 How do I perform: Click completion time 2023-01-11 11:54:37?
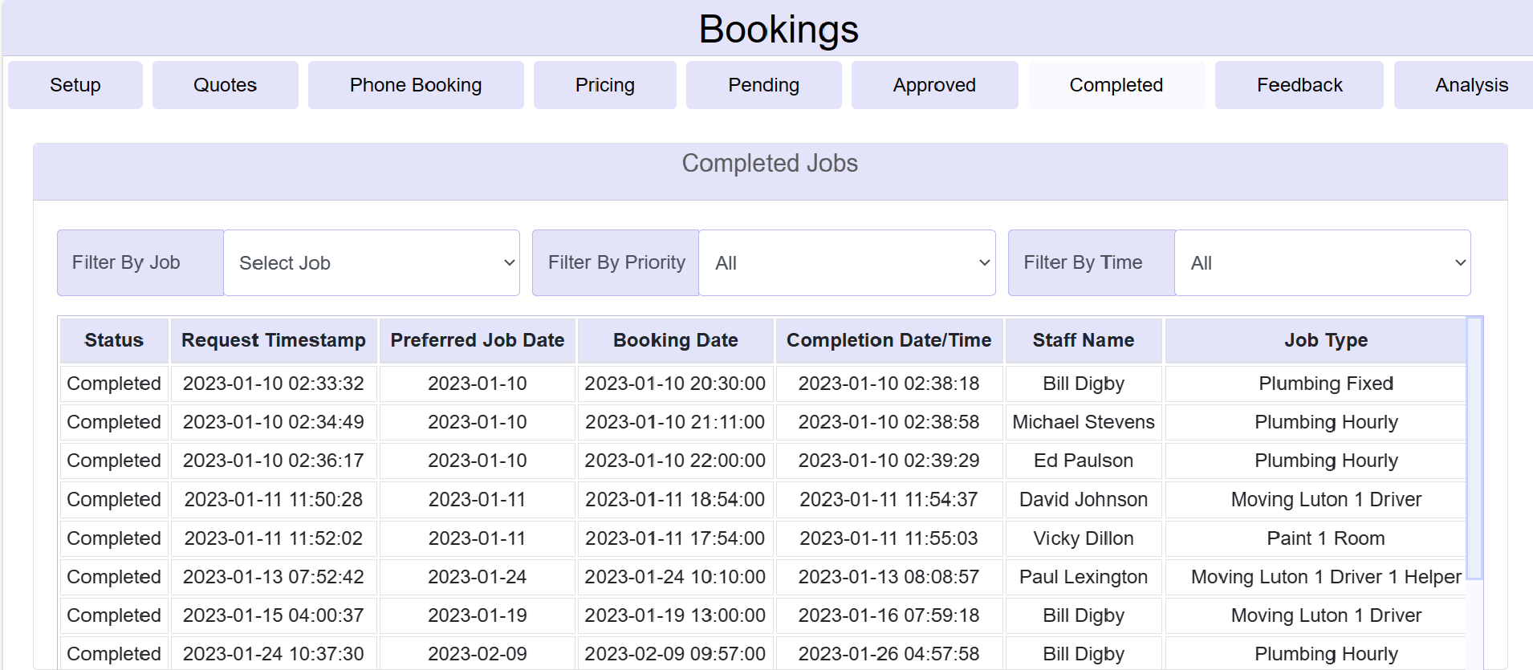[889, 499]
